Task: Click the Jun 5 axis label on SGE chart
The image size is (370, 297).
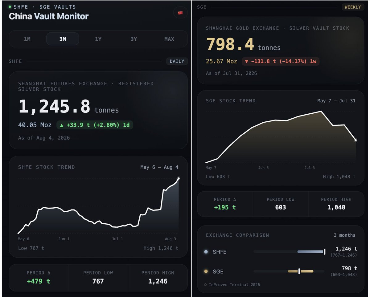Action: point(263,168)
